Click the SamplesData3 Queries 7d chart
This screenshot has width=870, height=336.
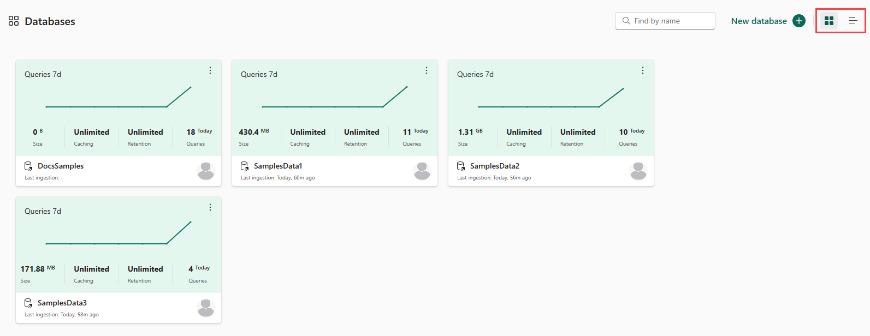coord(119,233)
